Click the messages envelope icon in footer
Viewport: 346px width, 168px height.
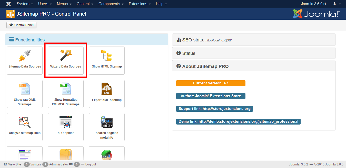[x=71, y=164]
